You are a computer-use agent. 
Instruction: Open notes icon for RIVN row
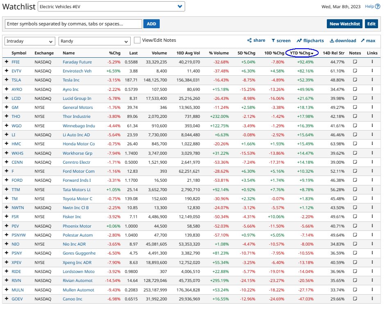tap(355, 280)
